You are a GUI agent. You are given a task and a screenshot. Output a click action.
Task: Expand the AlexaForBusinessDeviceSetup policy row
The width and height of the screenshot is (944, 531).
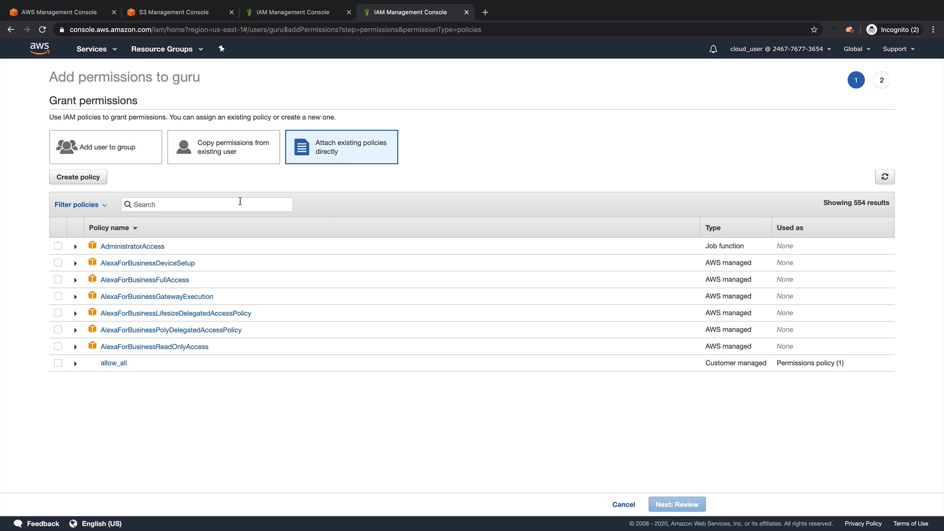75,264
